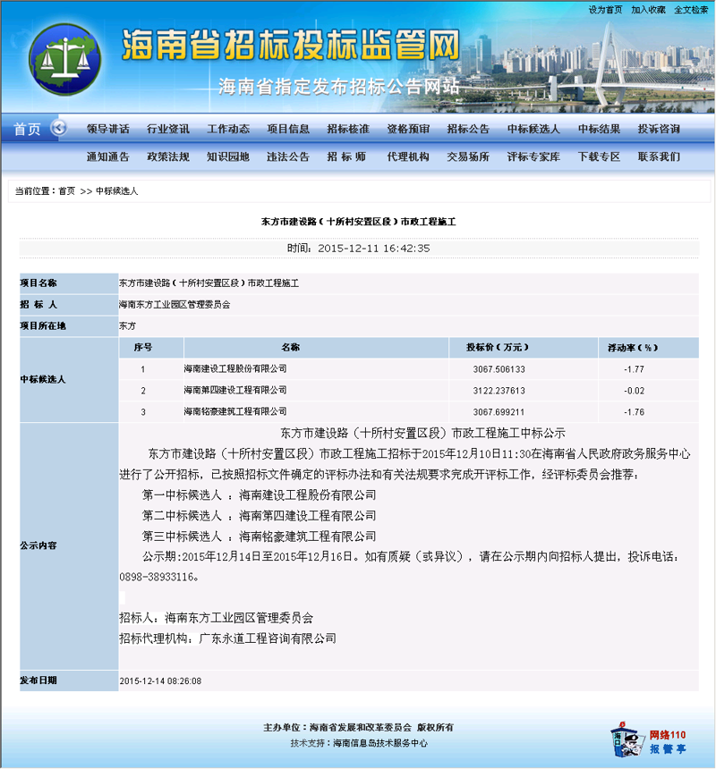Click float rate value -0.02

[634, 391]
